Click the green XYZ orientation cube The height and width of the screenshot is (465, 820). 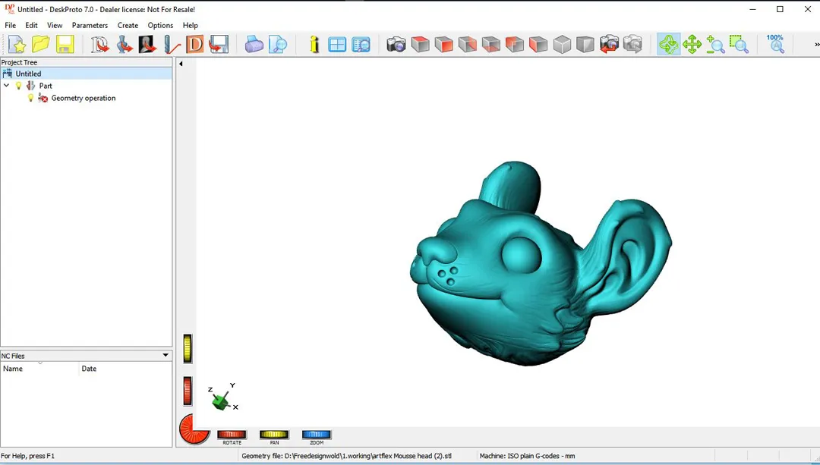point(221,401)
